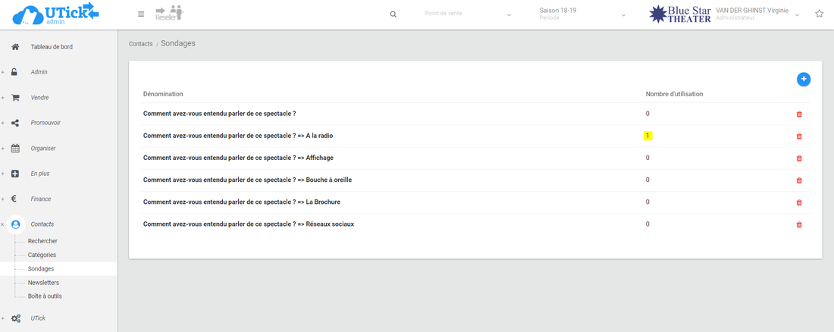Open the Point de vente dropdown

[x=467, y=14]
